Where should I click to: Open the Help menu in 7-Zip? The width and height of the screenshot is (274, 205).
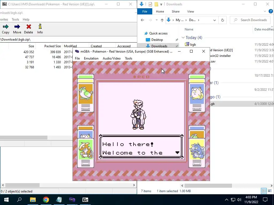coord(26,19)
